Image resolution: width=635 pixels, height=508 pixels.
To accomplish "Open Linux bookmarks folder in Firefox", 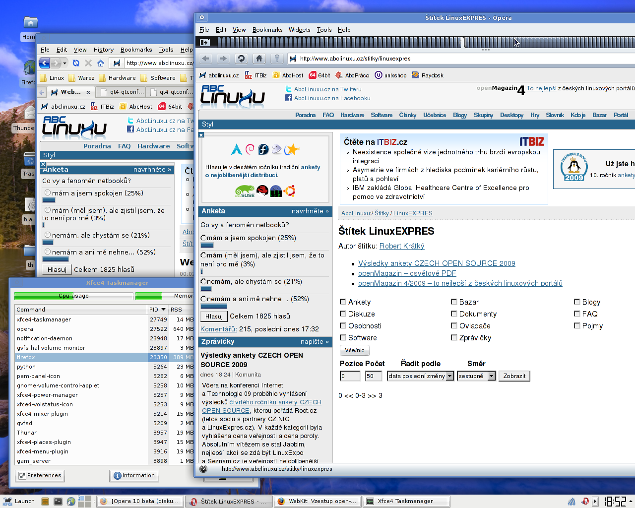I will point(52,78).
